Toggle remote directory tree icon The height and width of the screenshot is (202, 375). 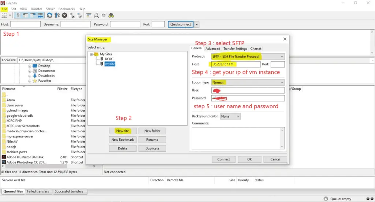pyautogui.click(x=33, y=15)
